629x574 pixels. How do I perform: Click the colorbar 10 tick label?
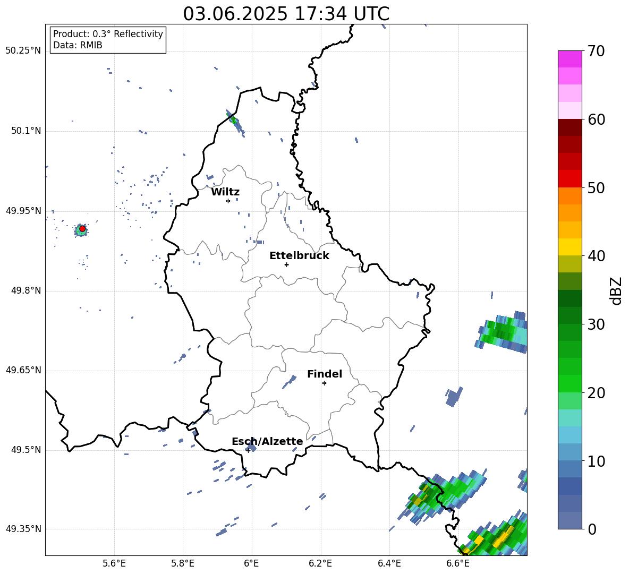596,461
